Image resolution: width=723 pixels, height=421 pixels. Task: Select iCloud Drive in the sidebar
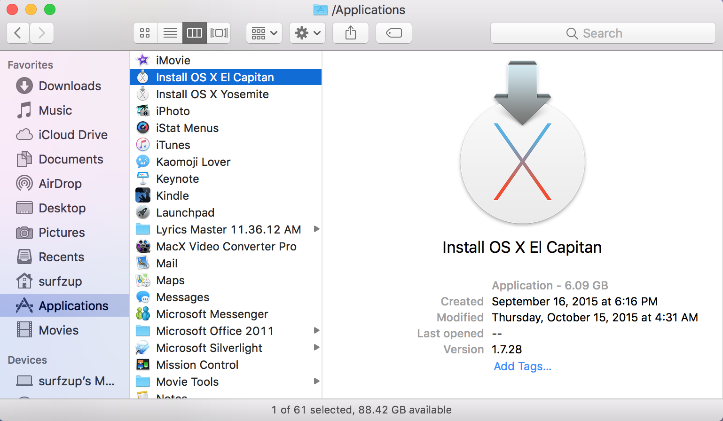[73, 135]
